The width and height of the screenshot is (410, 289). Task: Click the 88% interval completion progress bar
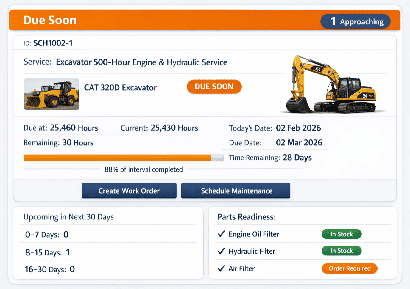pyautogui.click(x=123, y=158)
